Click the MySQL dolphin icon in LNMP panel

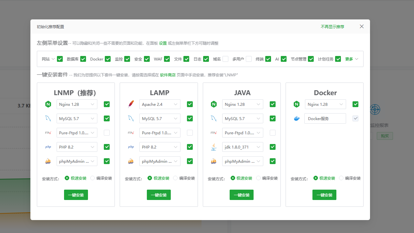coord(48,118)
